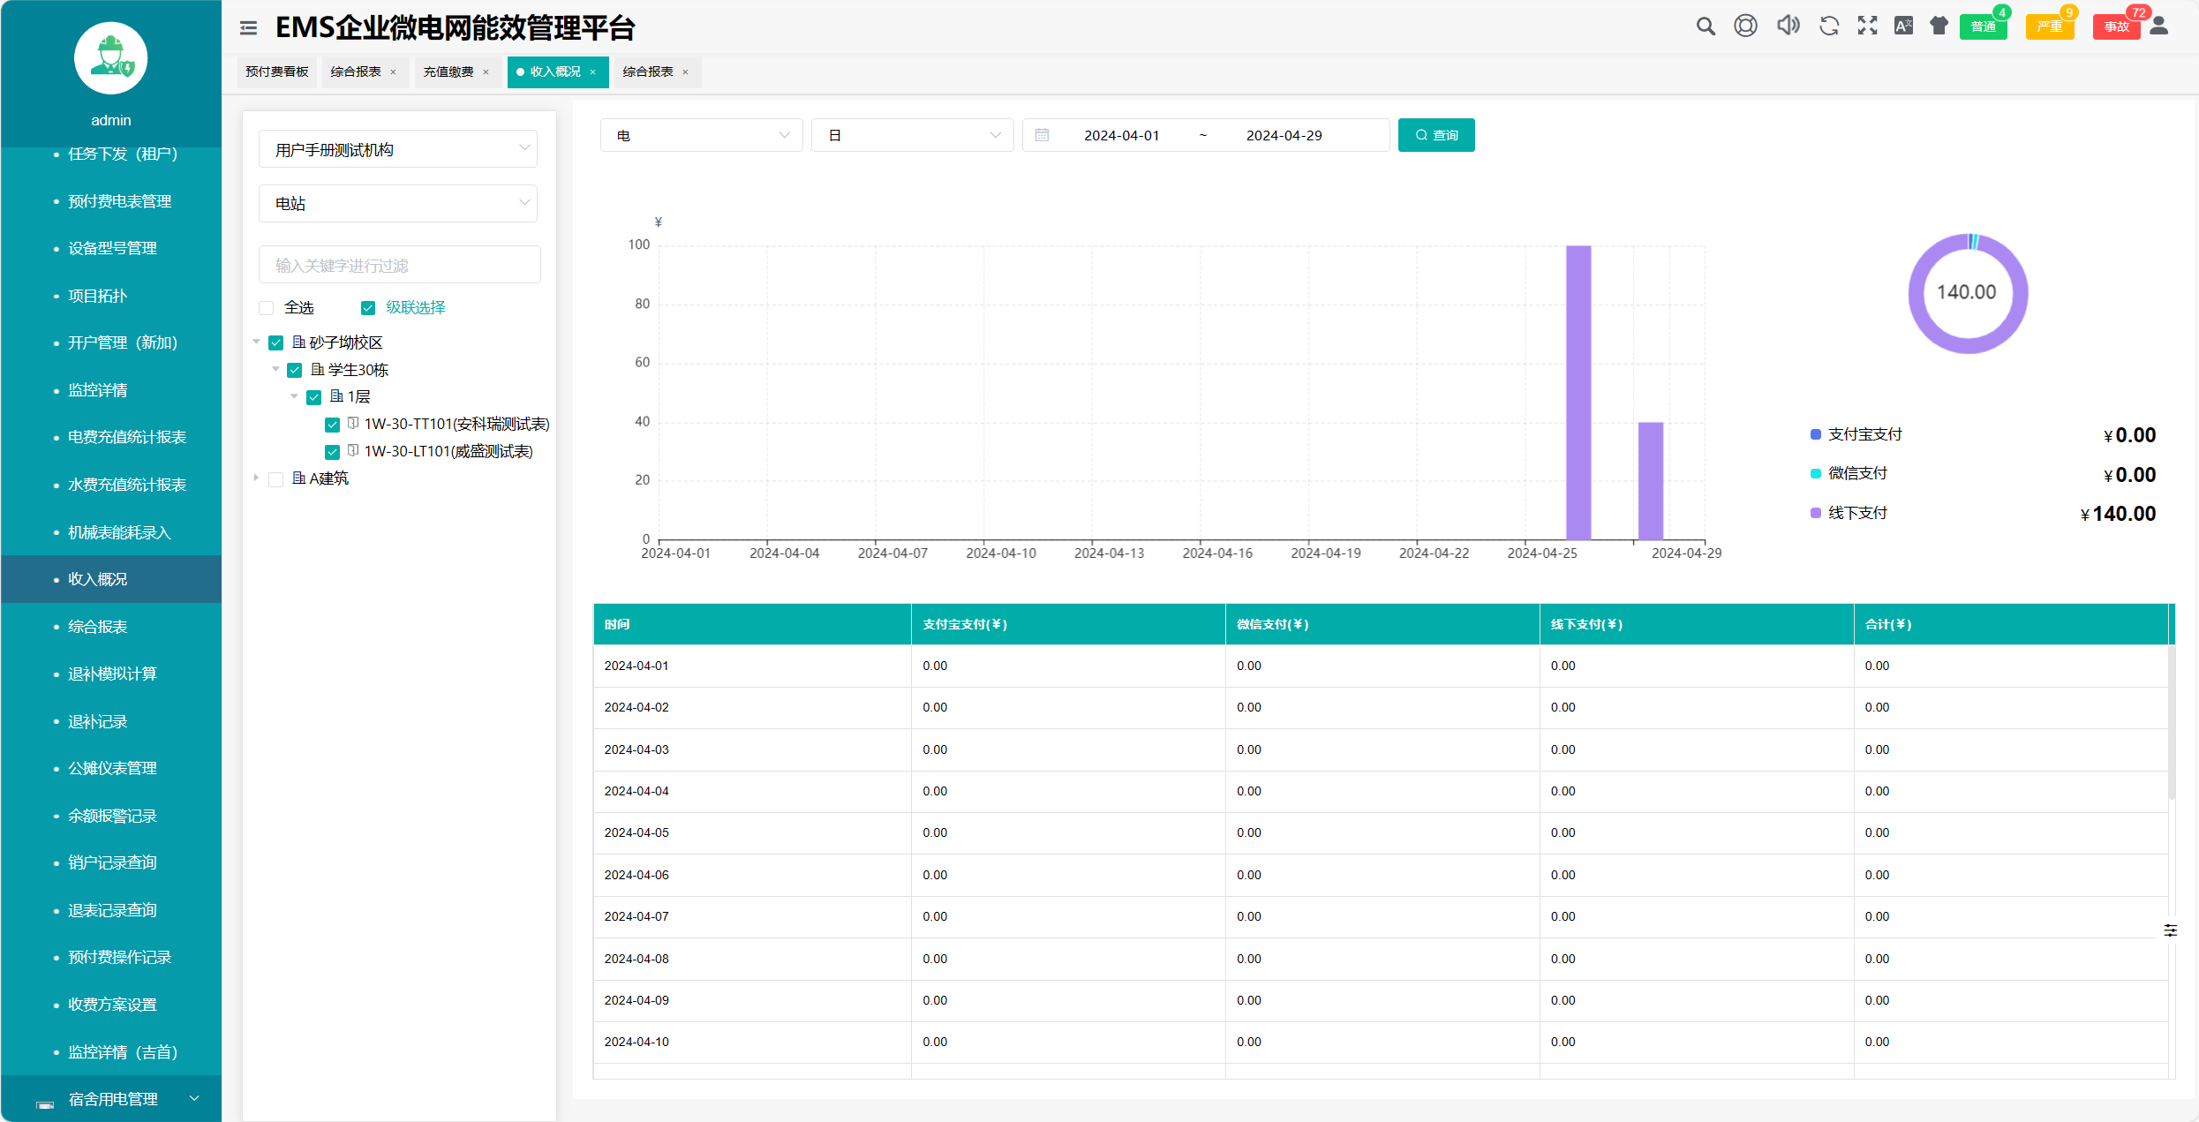This screenshot has height=1122, width=2199.
Task: Enter fullscreen using the expand arrows icon
Action: pyautogui.click(x=1867, y=26)
